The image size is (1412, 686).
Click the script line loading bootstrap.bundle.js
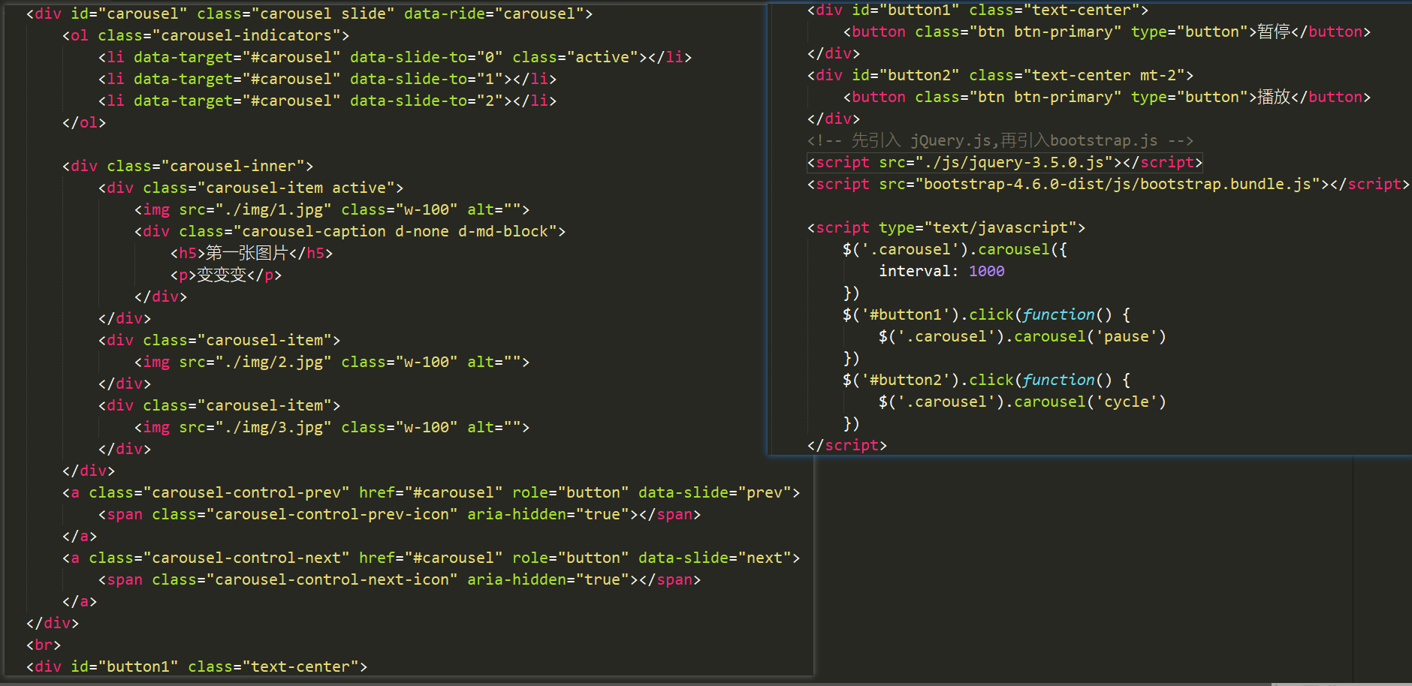pos(1109,184)
